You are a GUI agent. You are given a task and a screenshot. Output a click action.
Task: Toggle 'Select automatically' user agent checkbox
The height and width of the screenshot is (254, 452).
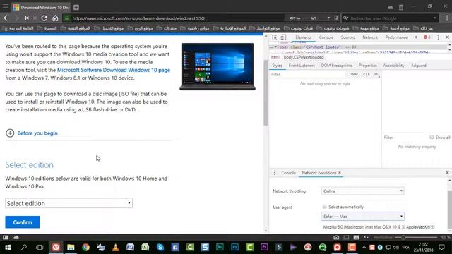(x=325, y=207)
